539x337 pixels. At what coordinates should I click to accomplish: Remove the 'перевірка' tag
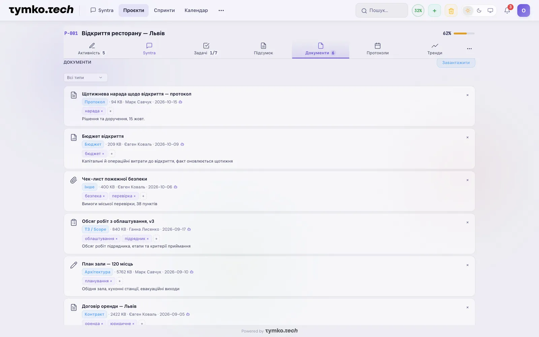click(135, 196)
